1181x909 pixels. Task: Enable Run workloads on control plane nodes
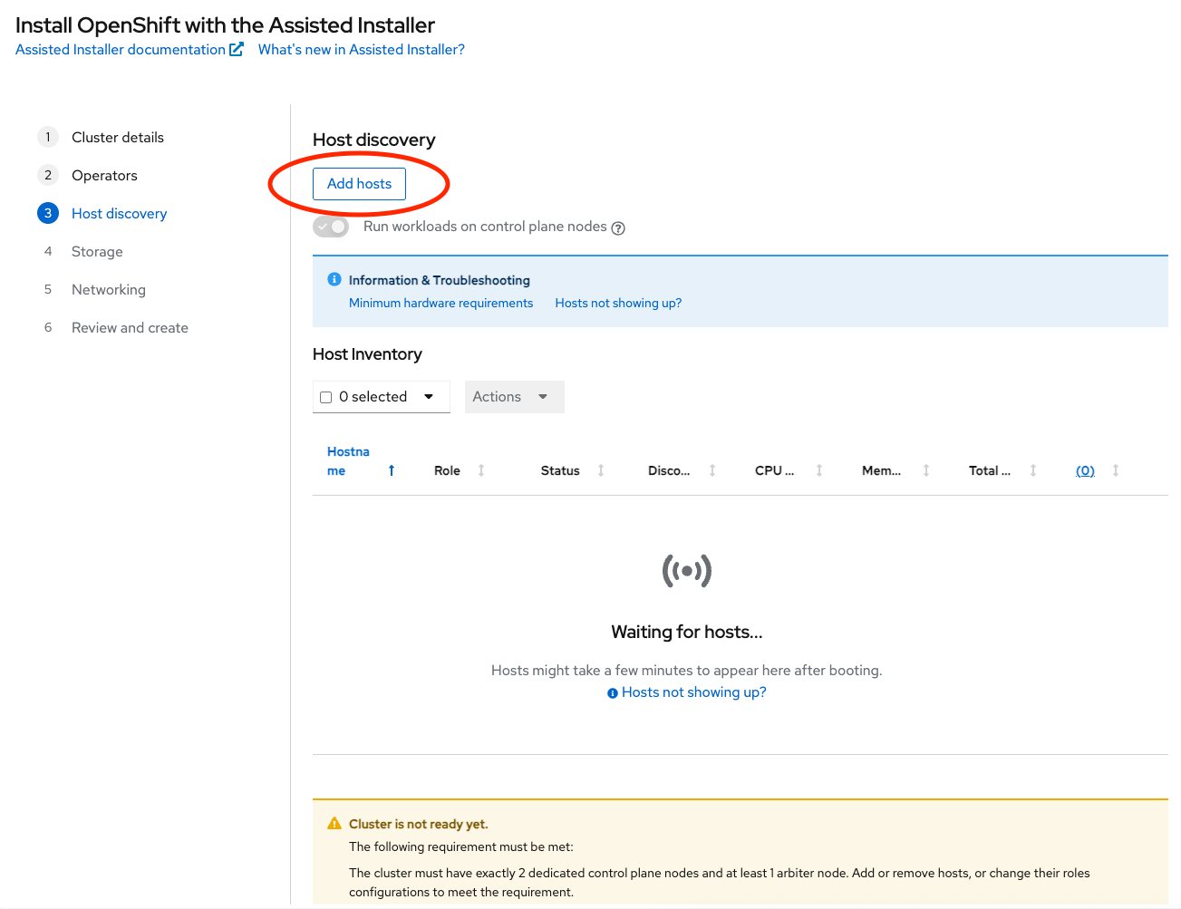[x=330, y=227]
